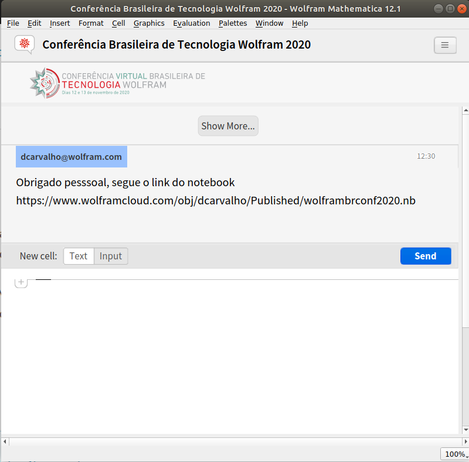Open the Insert menu
The height and width of the screenshot is (462, 469).
(60, 23)
